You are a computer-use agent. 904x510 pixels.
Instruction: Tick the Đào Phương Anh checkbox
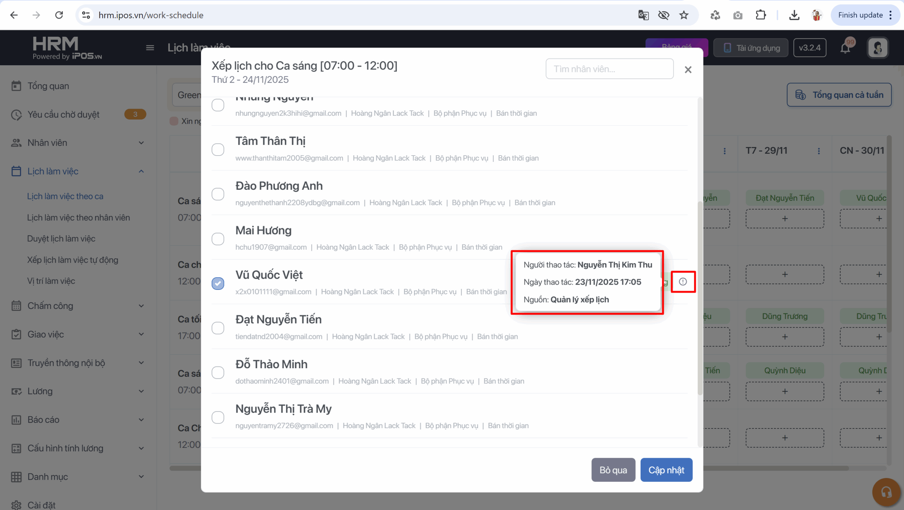(x=218, y=194)
